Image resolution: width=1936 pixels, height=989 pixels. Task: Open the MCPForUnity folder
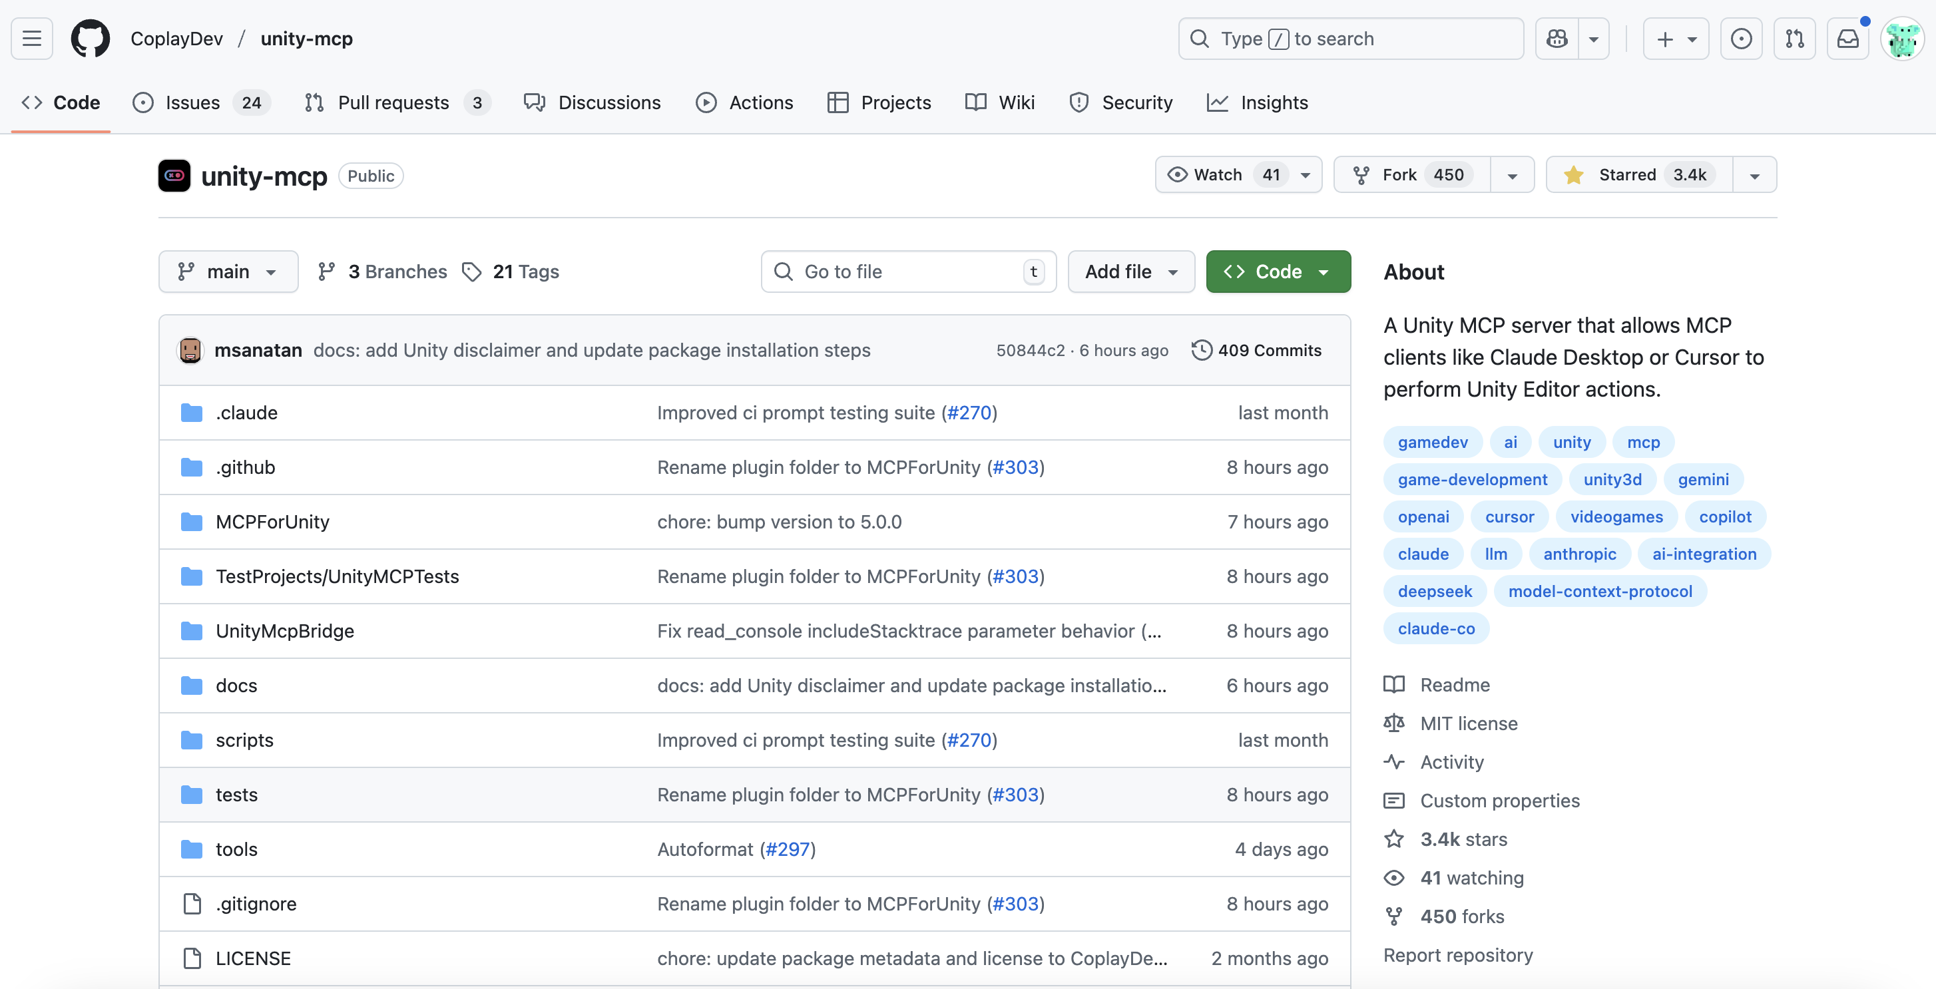(x=272, y=522)
